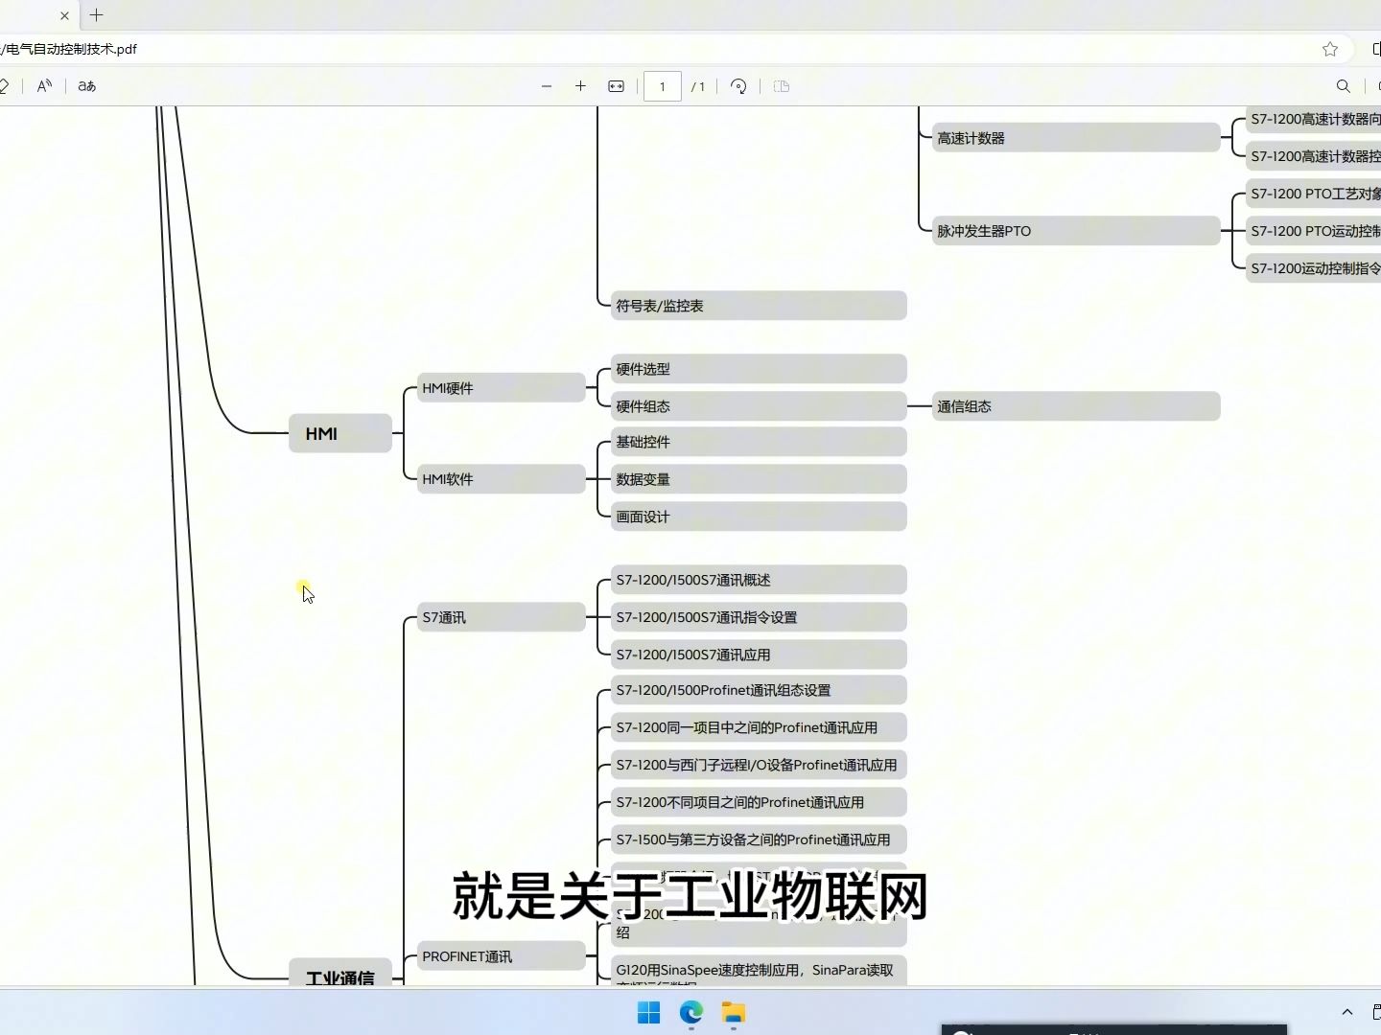Open Windows Start menu
1381x1035 pixels.
pos(649,1013)
